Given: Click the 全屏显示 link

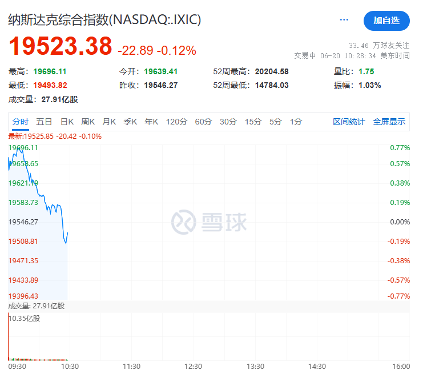Looking at the screenshot, I should pyautogui.click(x=389, y=122).
